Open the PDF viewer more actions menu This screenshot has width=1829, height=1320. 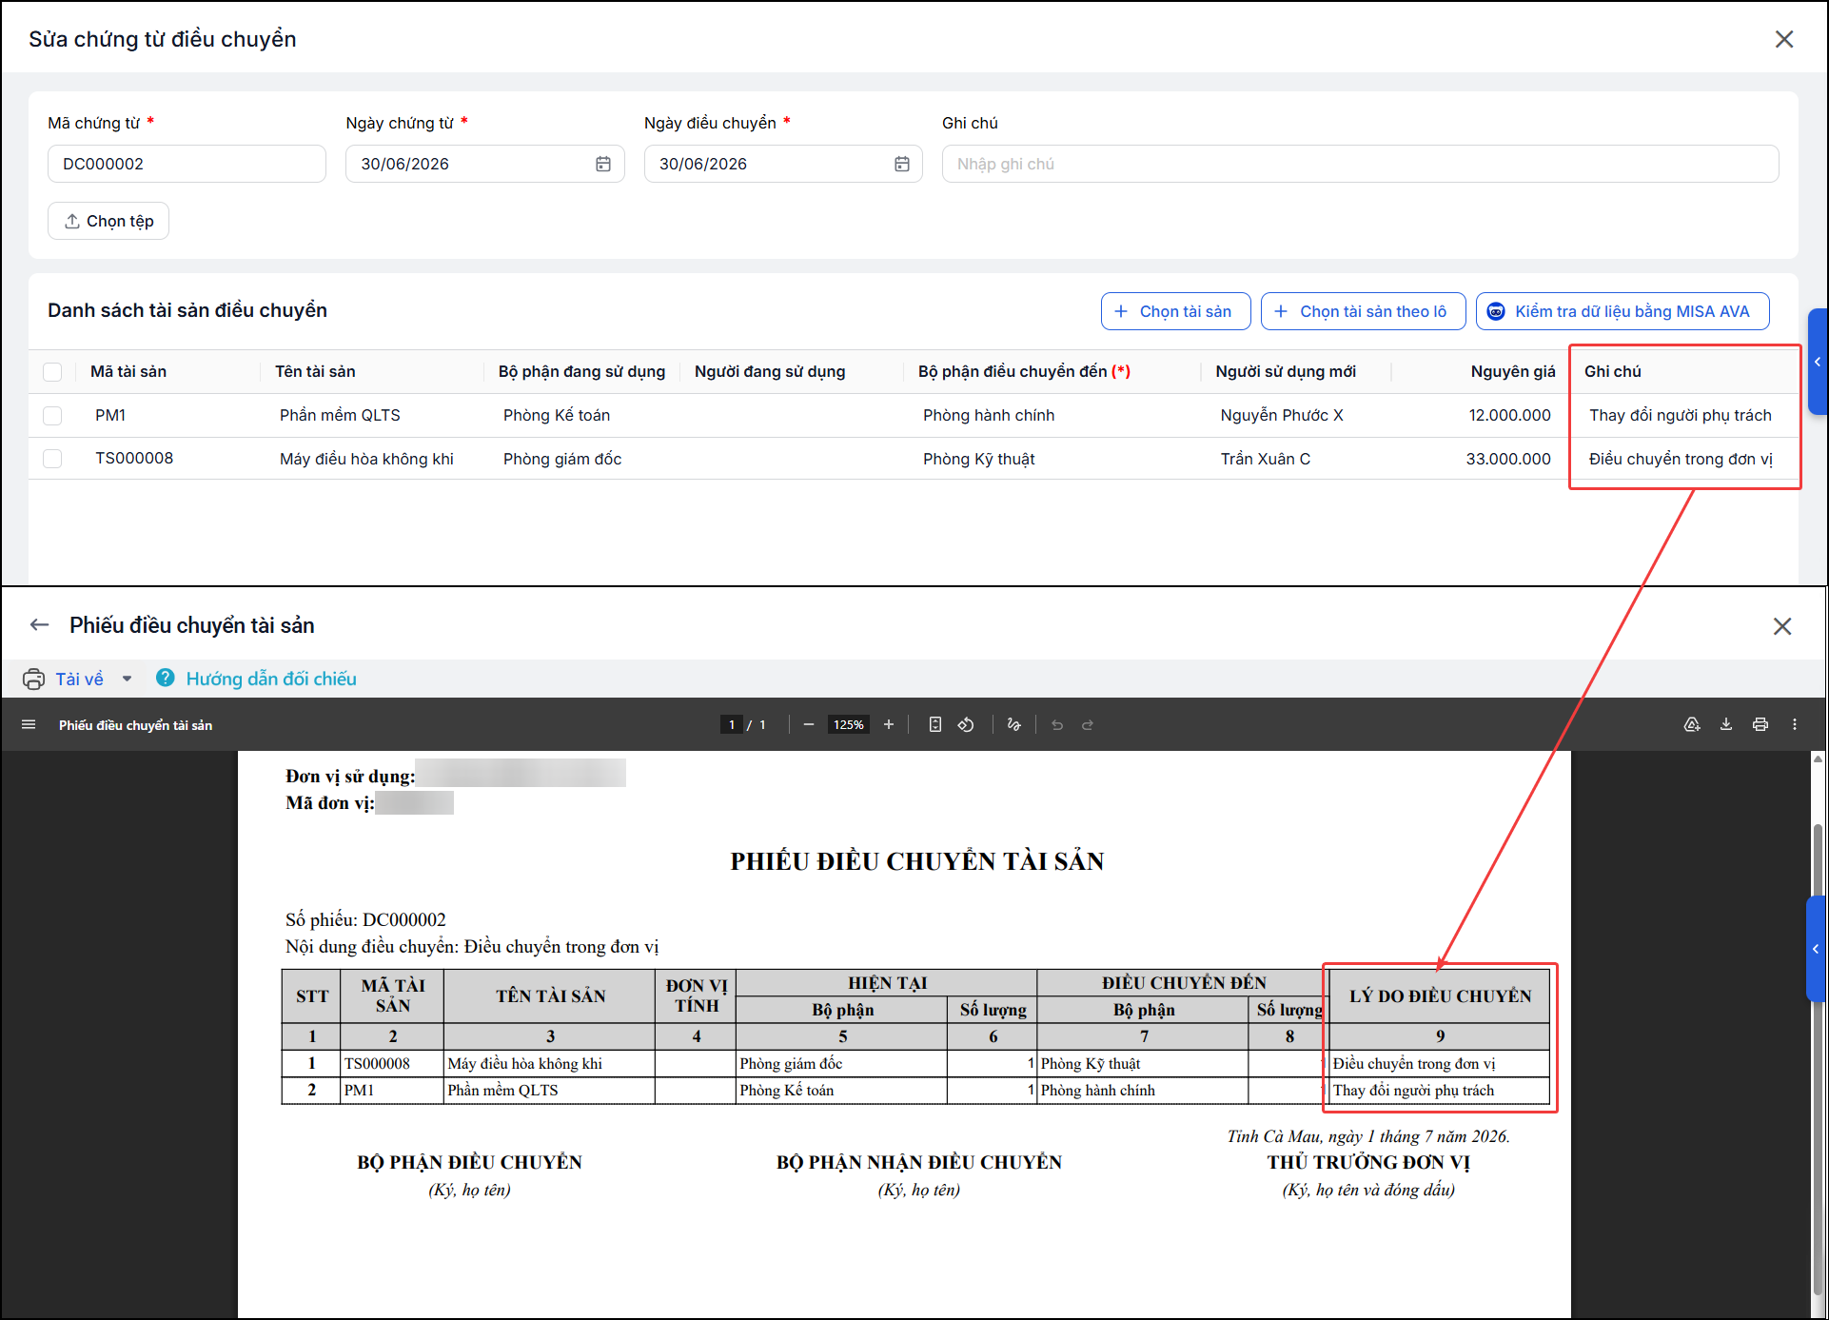pyautogui.click(x=1795, y=724)
